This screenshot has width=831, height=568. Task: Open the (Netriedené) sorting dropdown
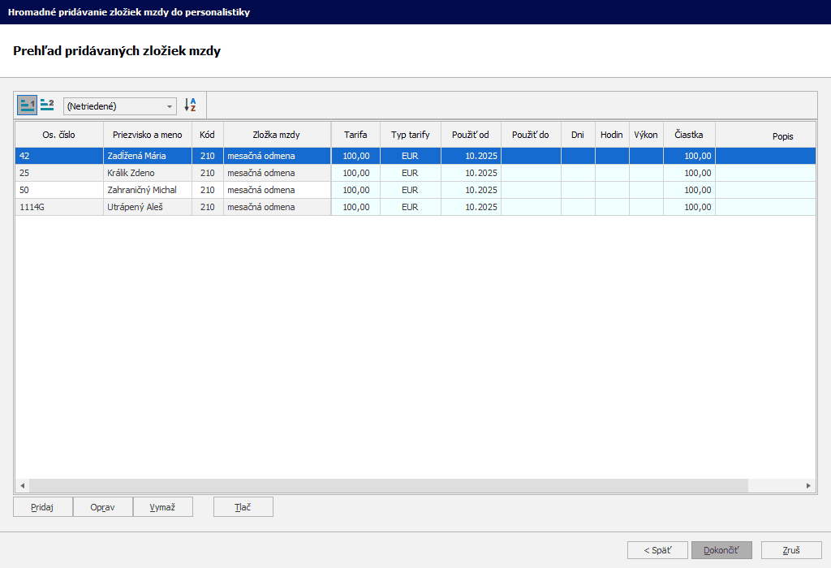[119, 106]
